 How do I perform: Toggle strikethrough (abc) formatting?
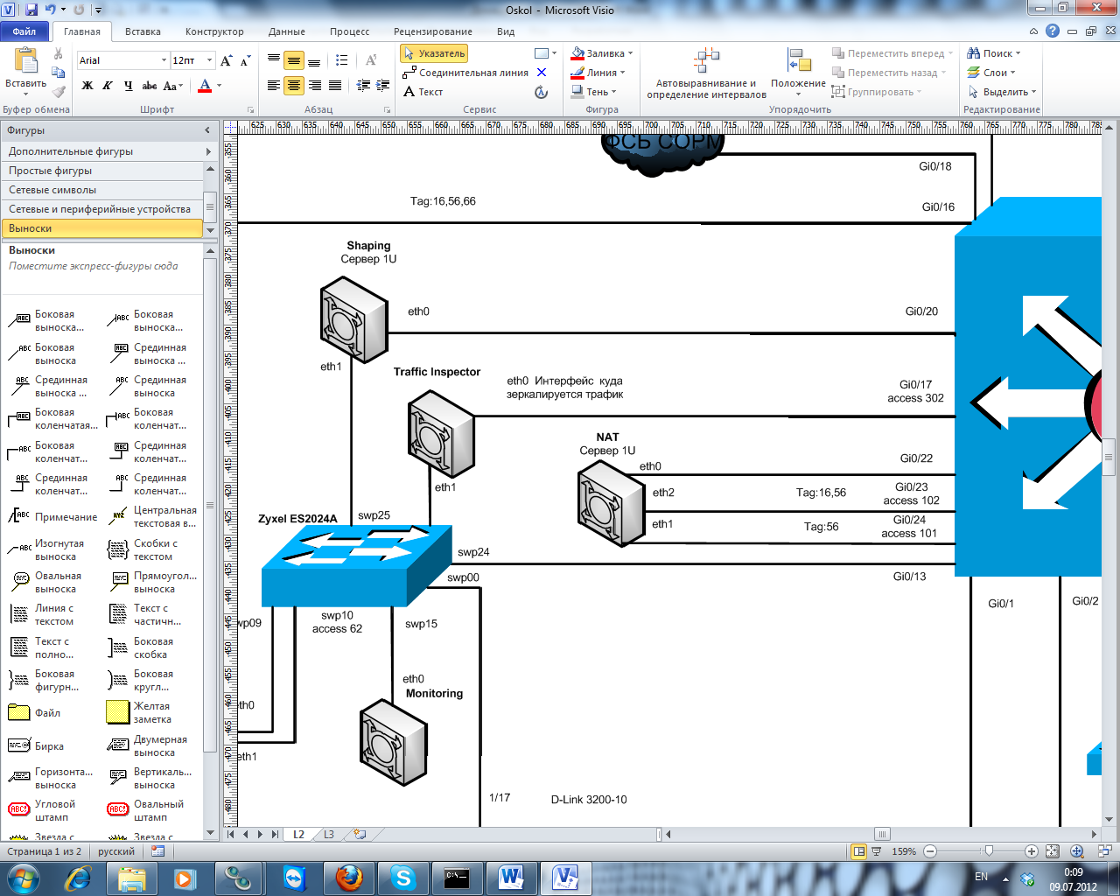pyautogui.click(x=150, y=86)
